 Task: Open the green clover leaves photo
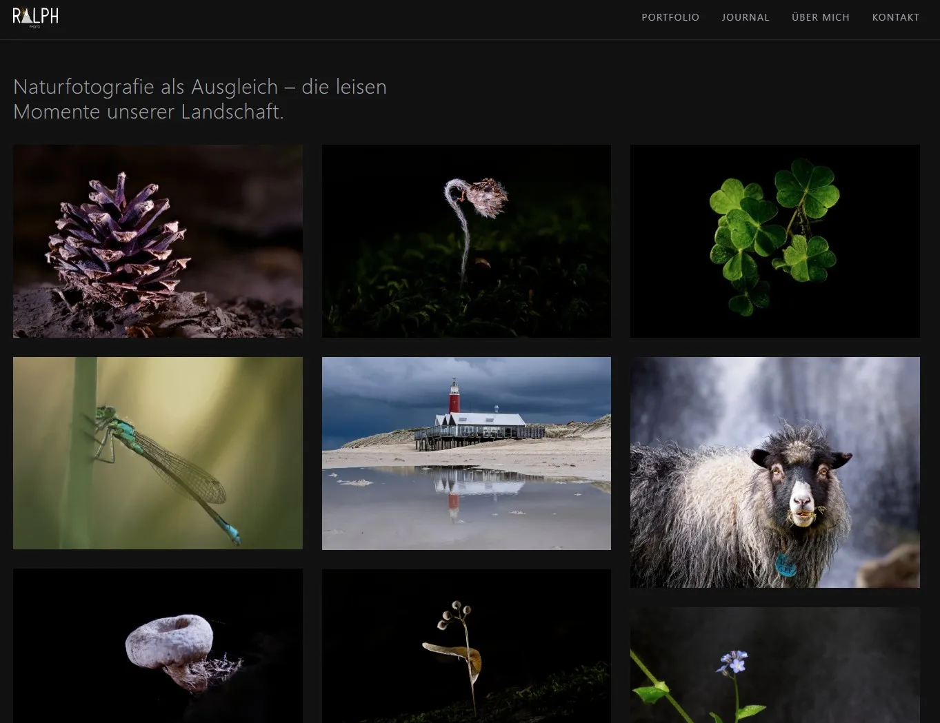(775, 241)
